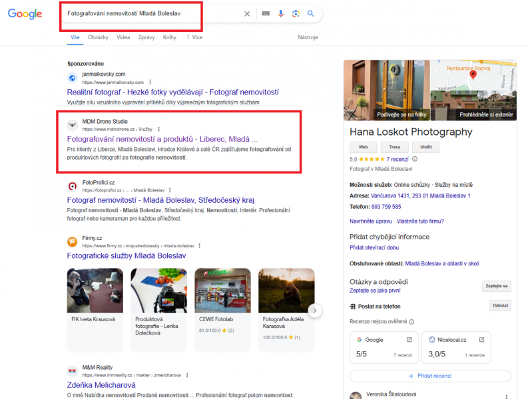Expand the Více menu
This screenshot has width=528, height=399.
click(x=194, y=37)
